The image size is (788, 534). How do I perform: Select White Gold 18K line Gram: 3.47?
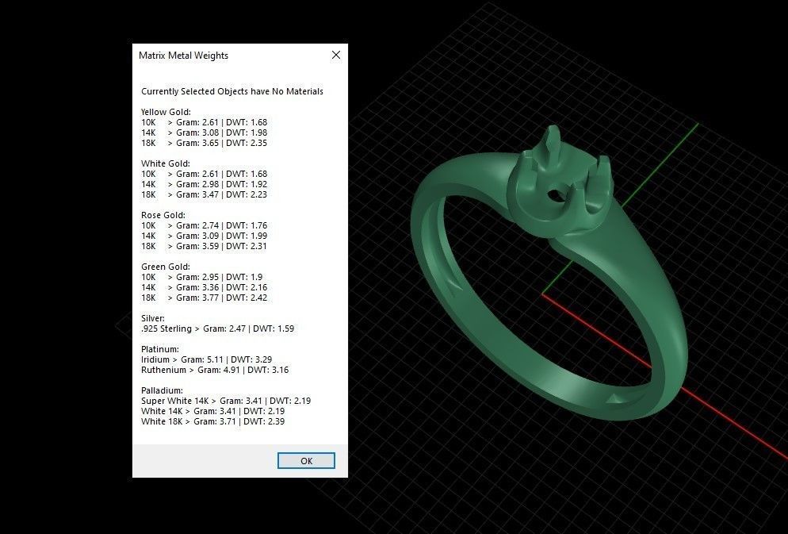pos(204,194)
